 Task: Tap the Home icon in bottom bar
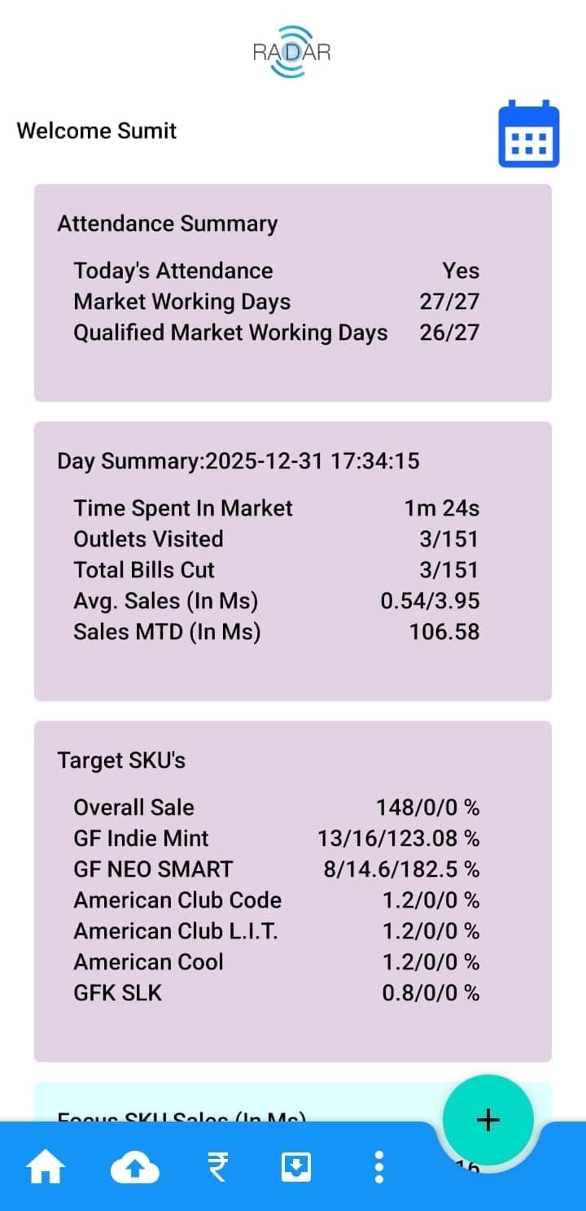click(46, 1169)
